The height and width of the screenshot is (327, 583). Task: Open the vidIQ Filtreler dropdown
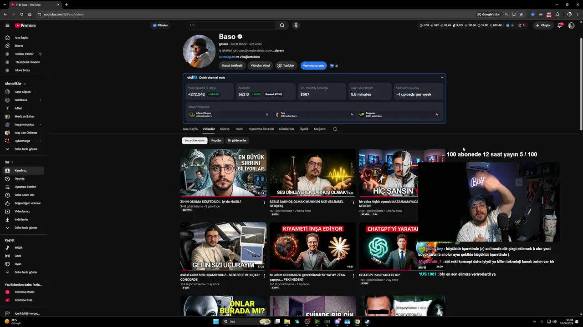[x=160, y=25]
